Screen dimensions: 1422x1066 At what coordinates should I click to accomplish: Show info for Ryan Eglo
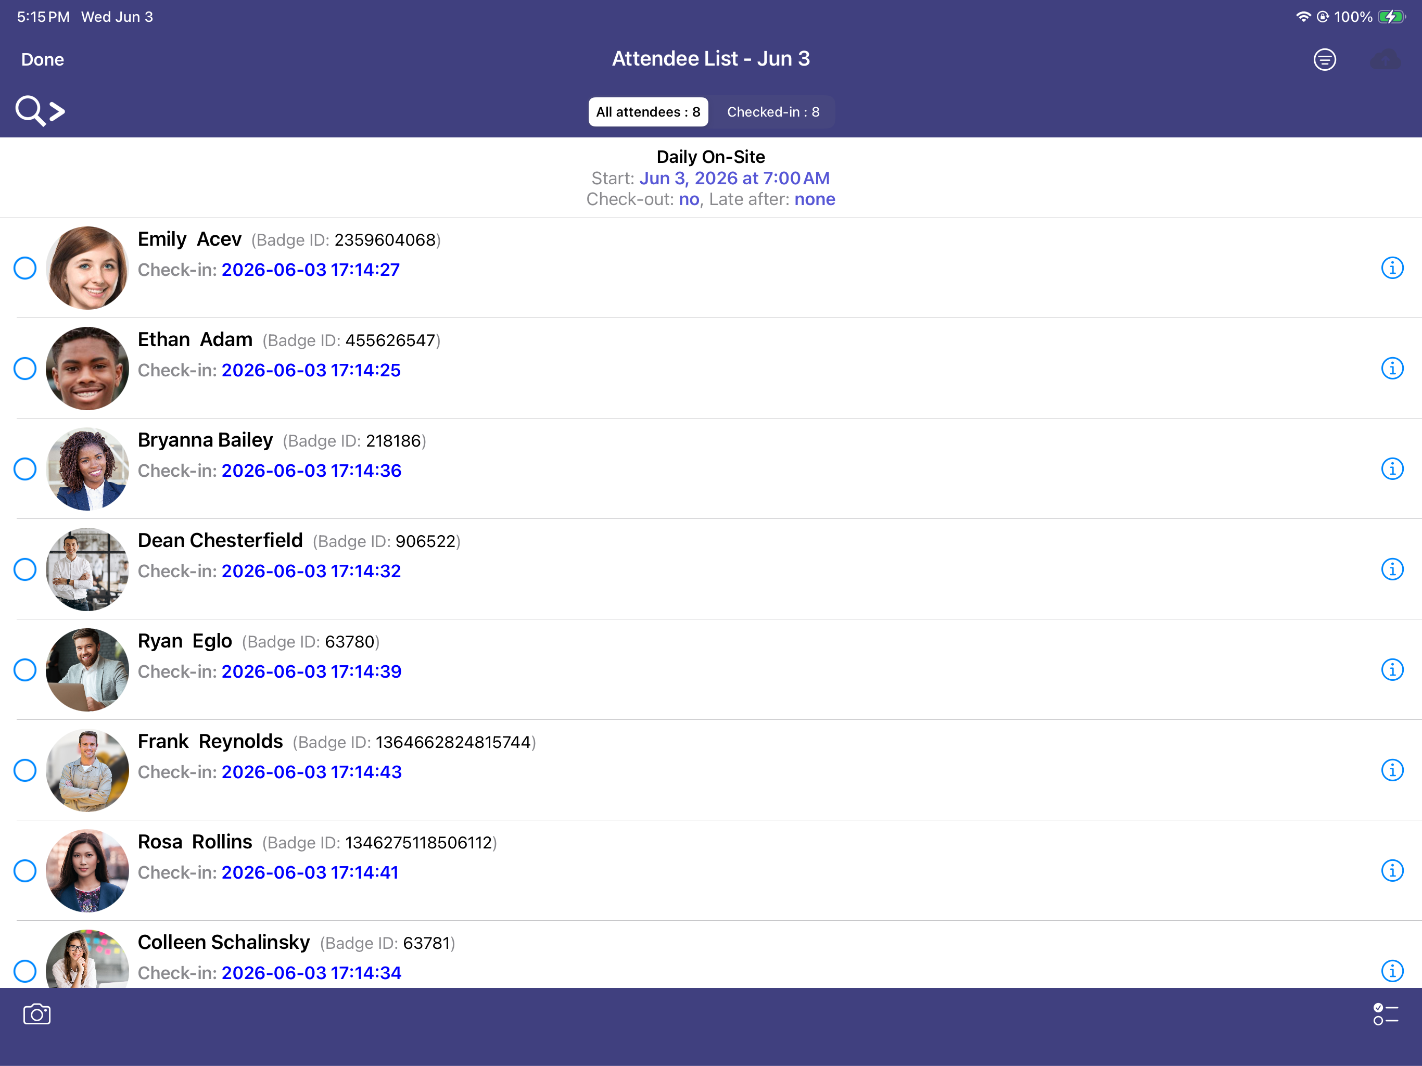click(1392, 670)
